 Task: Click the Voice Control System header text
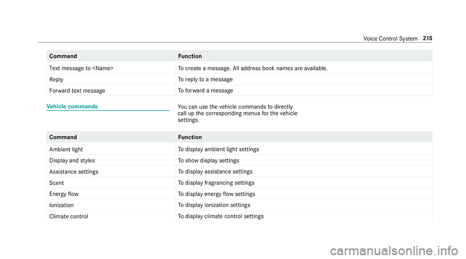coord(390,39)
